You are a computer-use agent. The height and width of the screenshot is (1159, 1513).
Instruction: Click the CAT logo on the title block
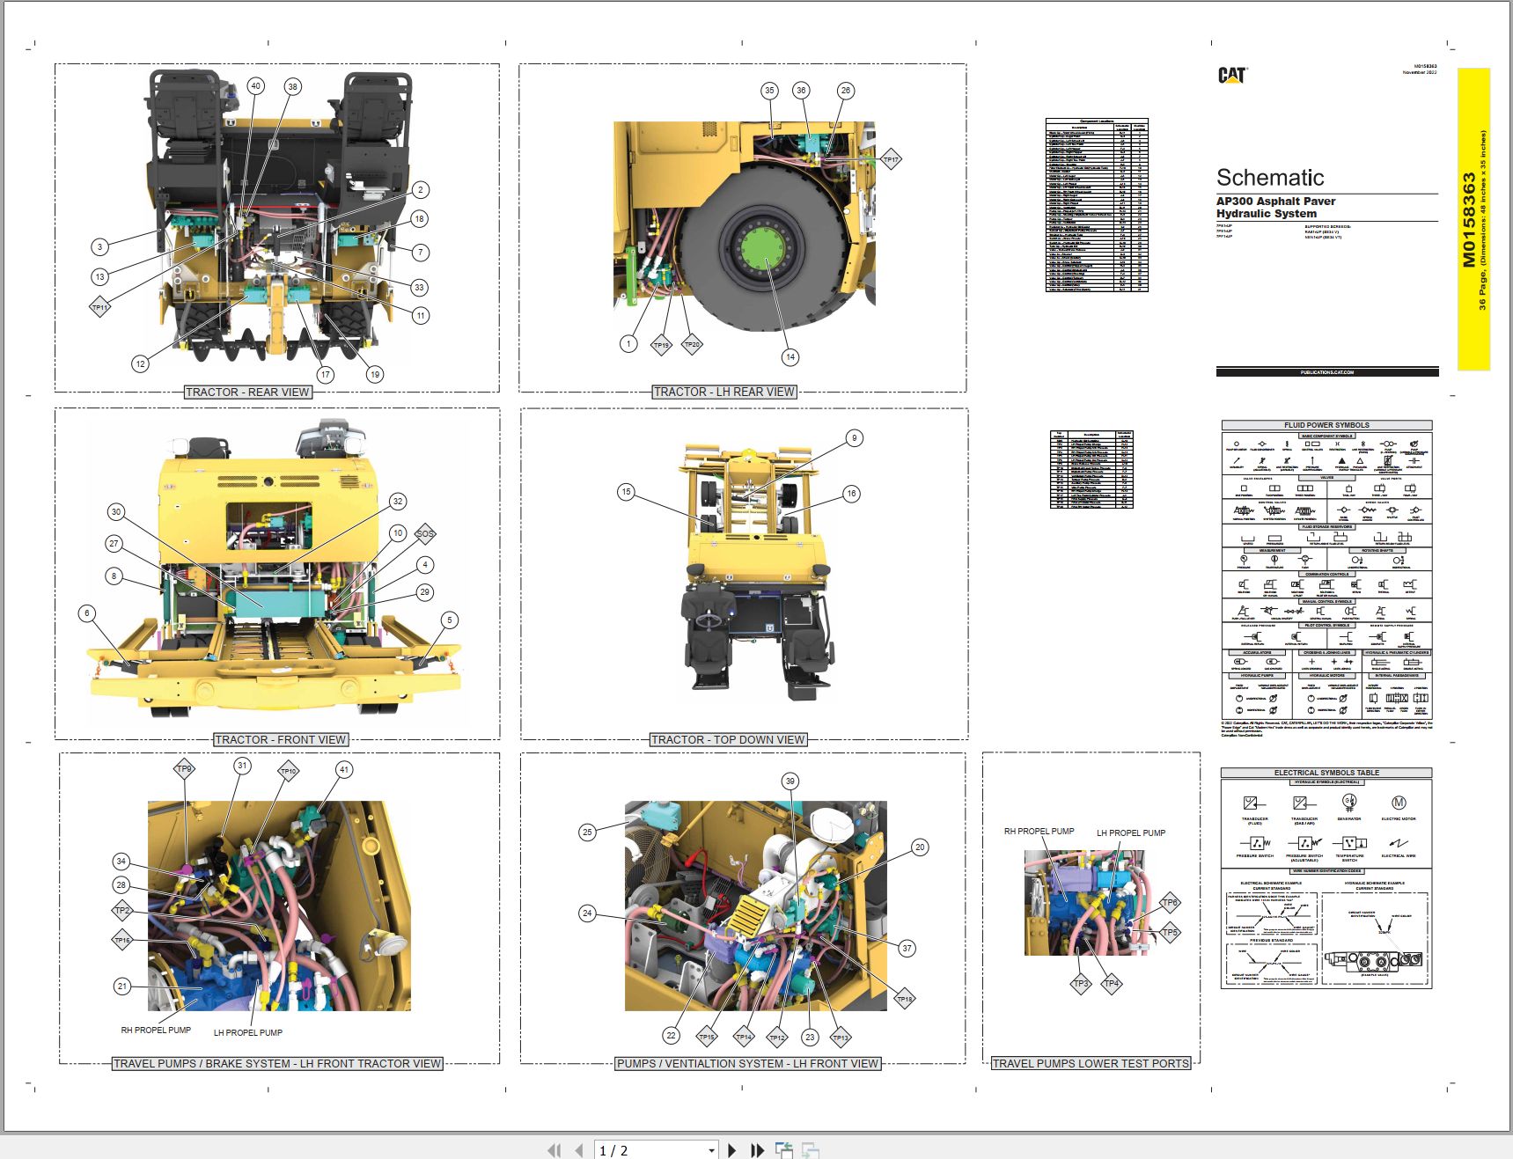click(1232, 76)
